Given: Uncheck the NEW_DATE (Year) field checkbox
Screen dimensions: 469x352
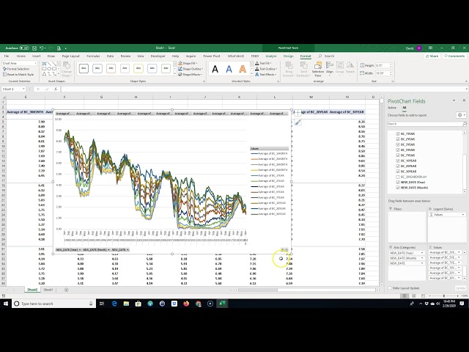Looking at the screenshot, I should [x=398, y=183].
